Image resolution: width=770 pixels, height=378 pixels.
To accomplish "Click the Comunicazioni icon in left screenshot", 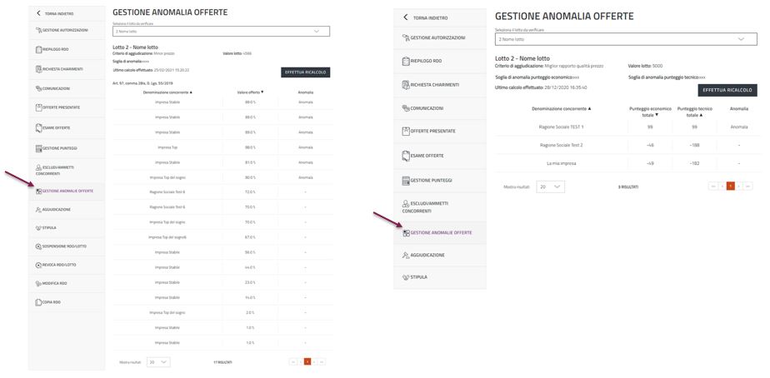I will tap(38, 88).
